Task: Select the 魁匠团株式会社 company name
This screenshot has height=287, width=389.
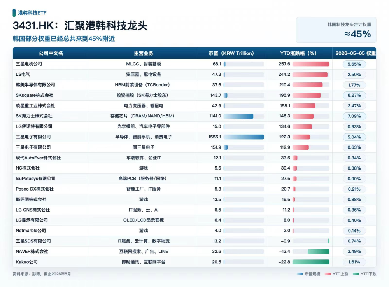Action: [31, 199]
